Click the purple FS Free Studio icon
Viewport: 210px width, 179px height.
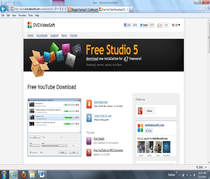89,141
